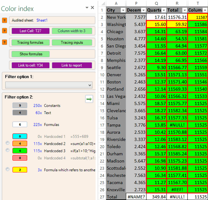Click the pink Hardcoded 4 swatch
Screen dimensions: 208x200
coord(20,158)
